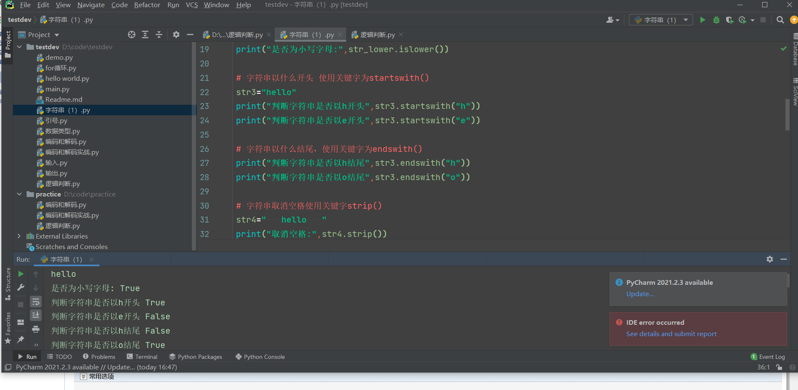Open the Terminal tool tab

coord(142,357)
